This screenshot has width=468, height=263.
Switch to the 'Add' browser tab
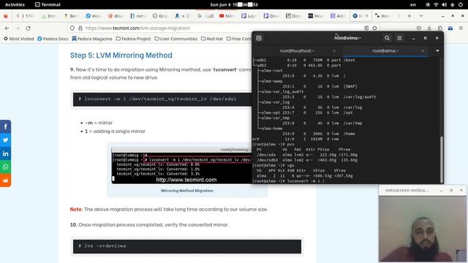coord(338,16)
